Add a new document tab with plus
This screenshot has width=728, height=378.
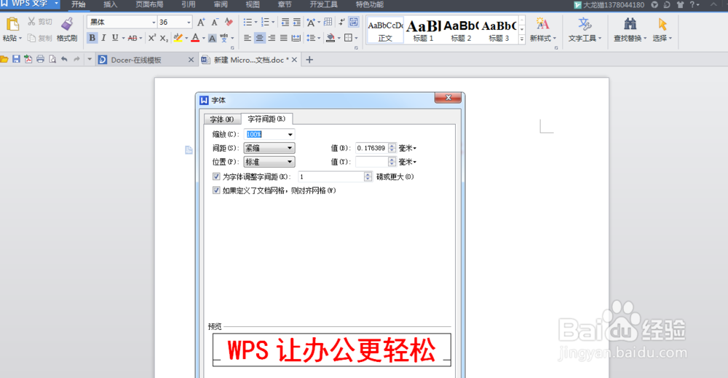coord(309,60)
